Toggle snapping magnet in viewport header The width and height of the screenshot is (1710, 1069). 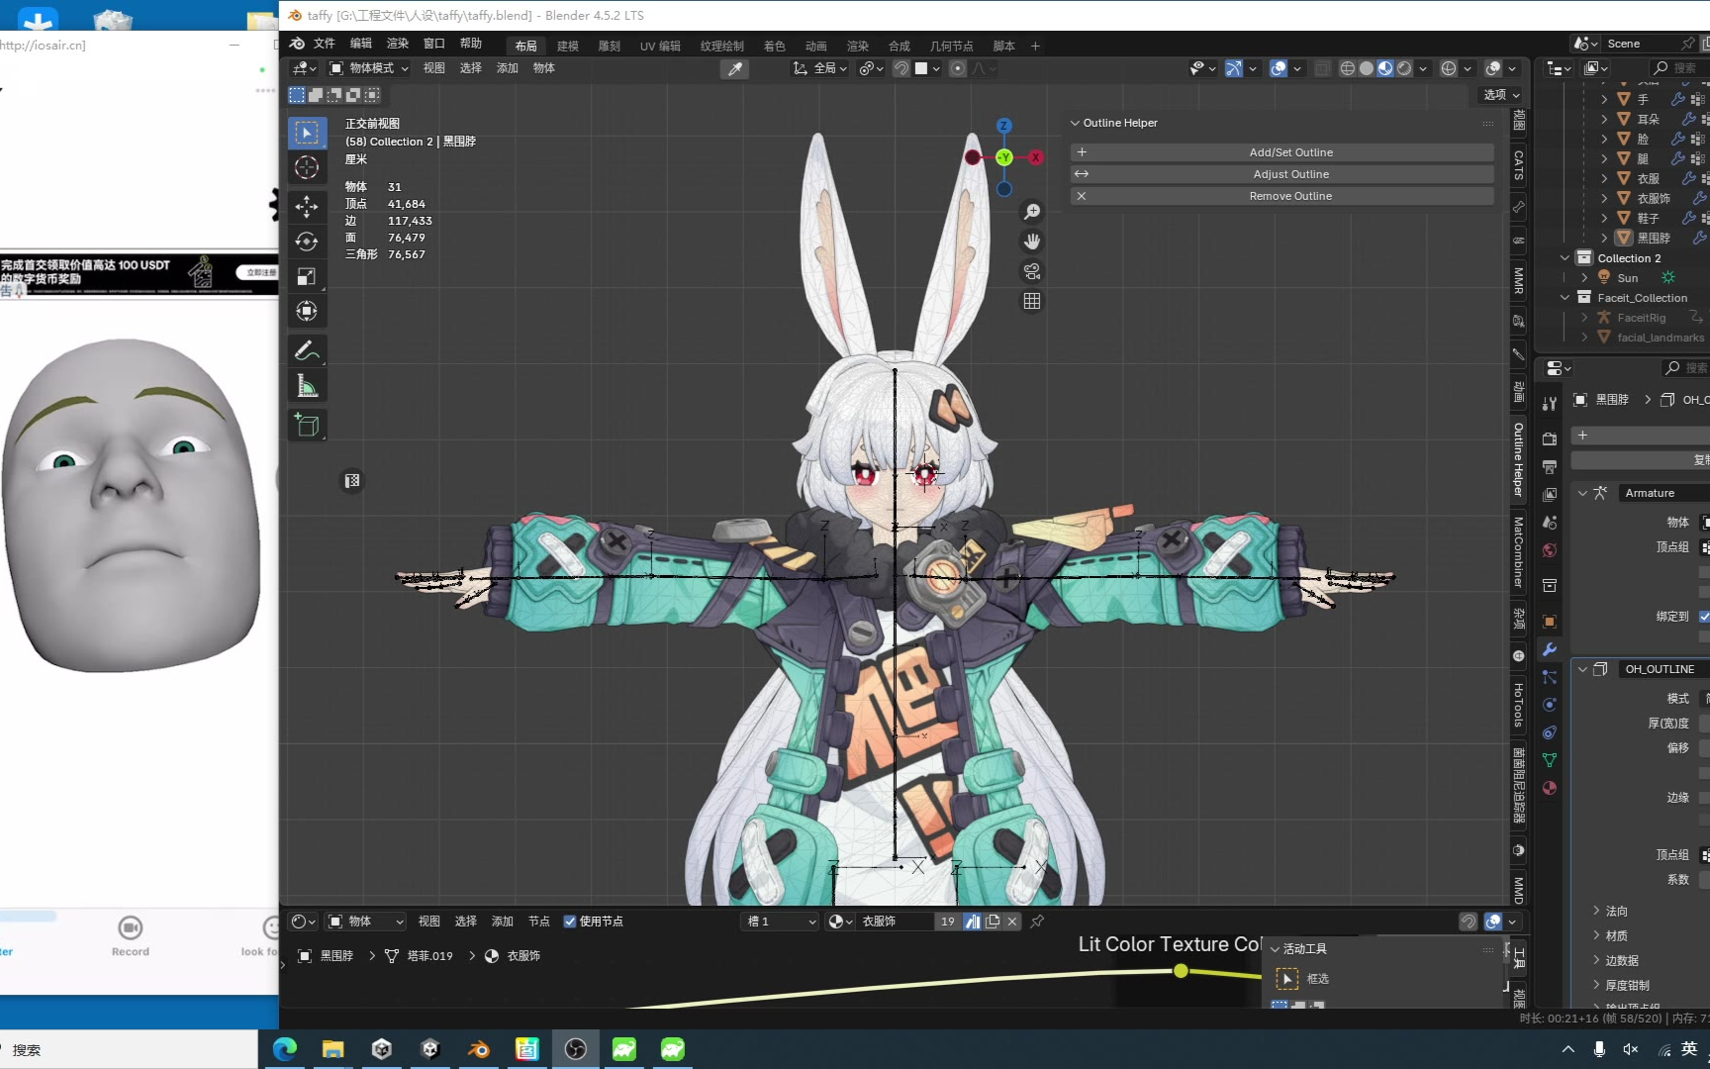coord(902,68)
